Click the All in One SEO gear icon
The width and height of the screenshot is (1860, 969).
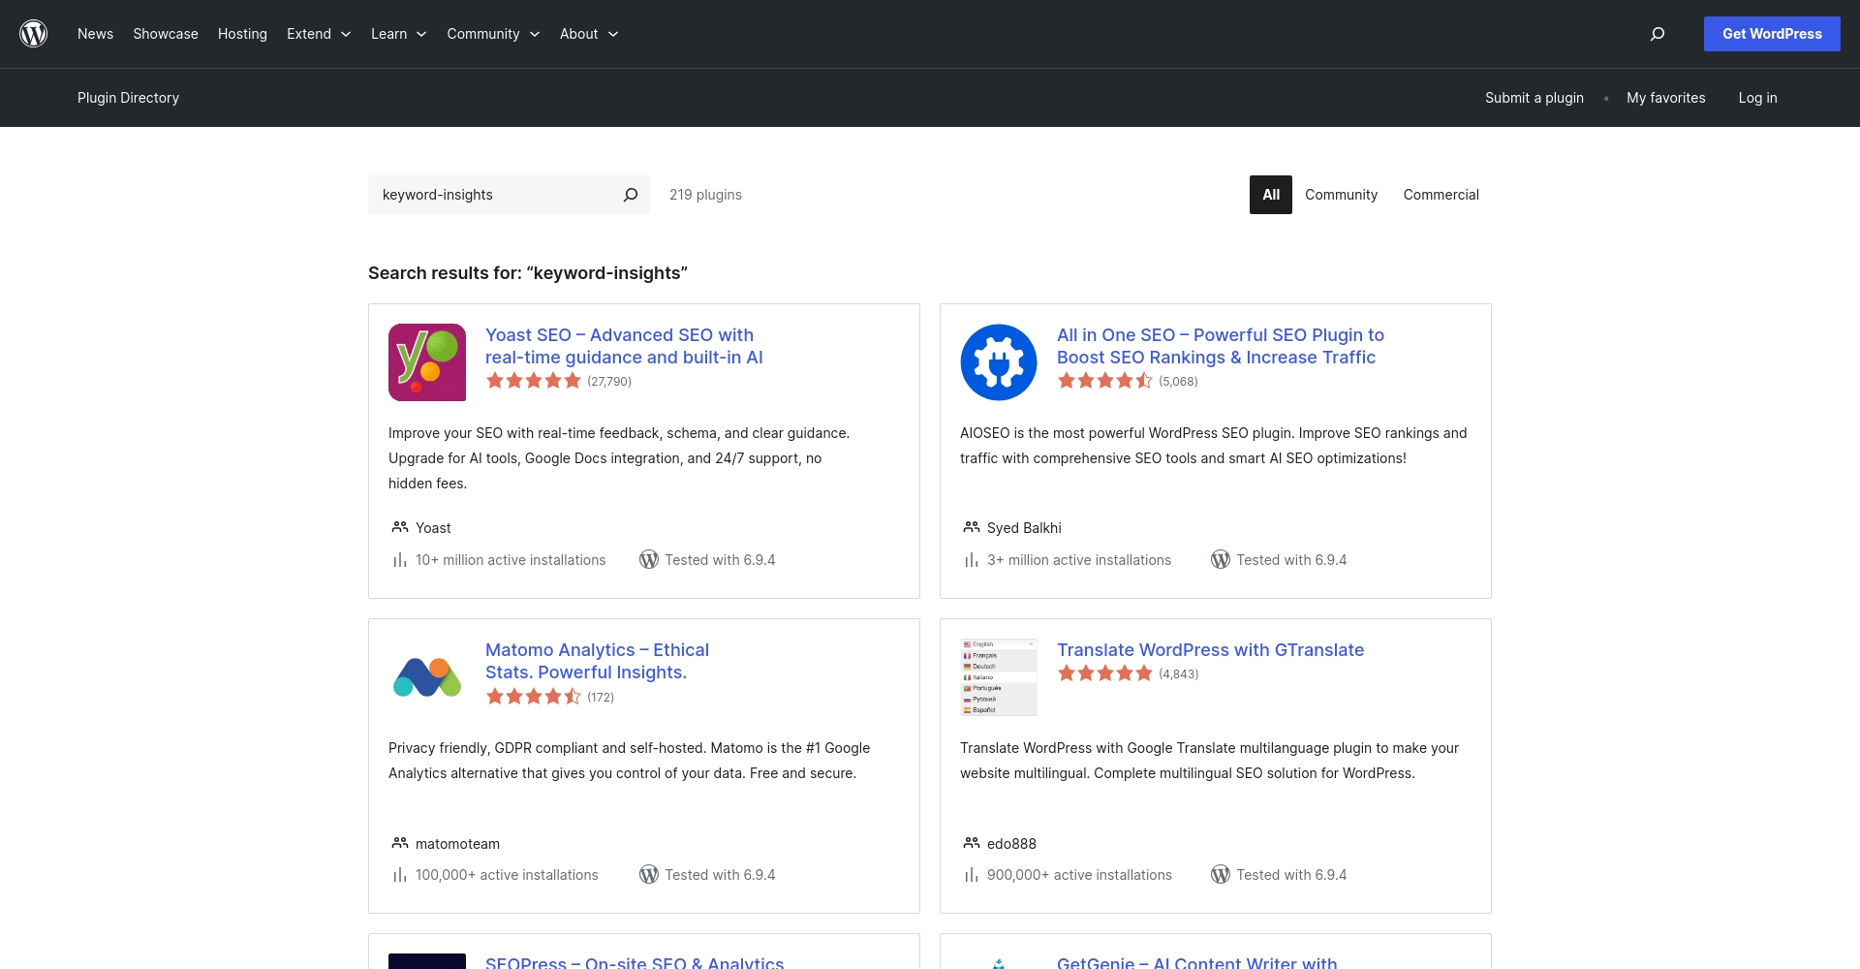click(999, 362)
